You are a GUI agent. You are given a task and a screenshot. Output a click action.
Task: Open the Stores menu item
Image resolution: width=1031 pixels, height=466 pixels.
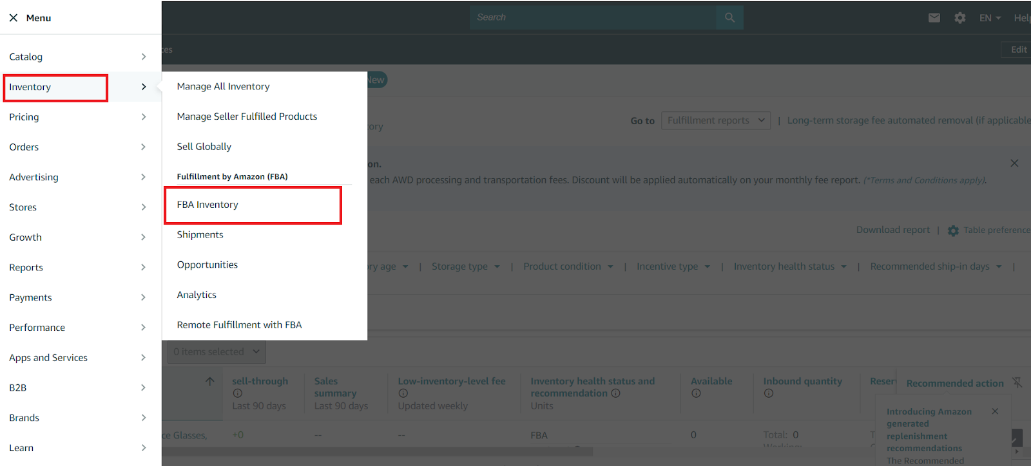coord(23,207)
